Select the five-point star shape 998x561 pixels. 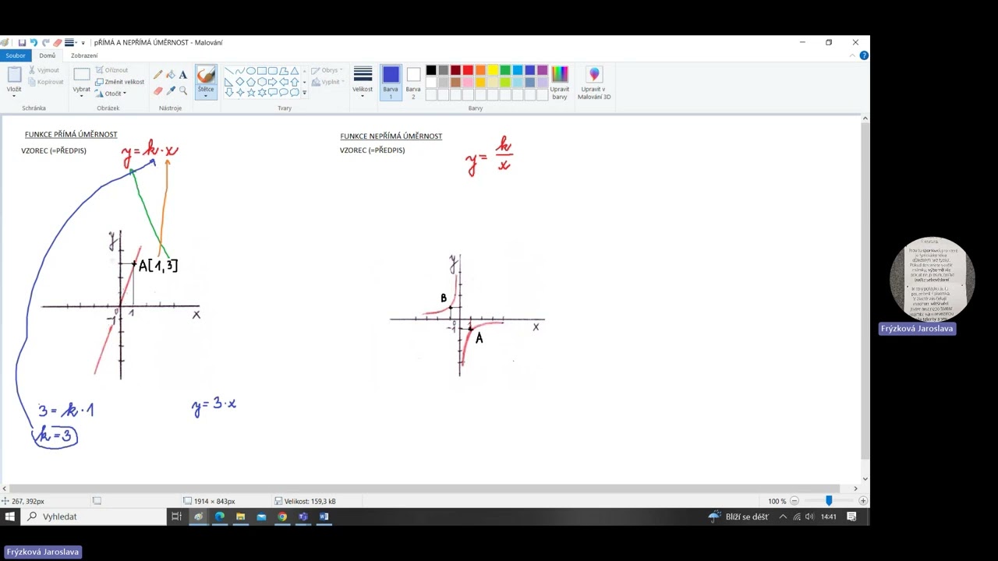pos(251,92)
